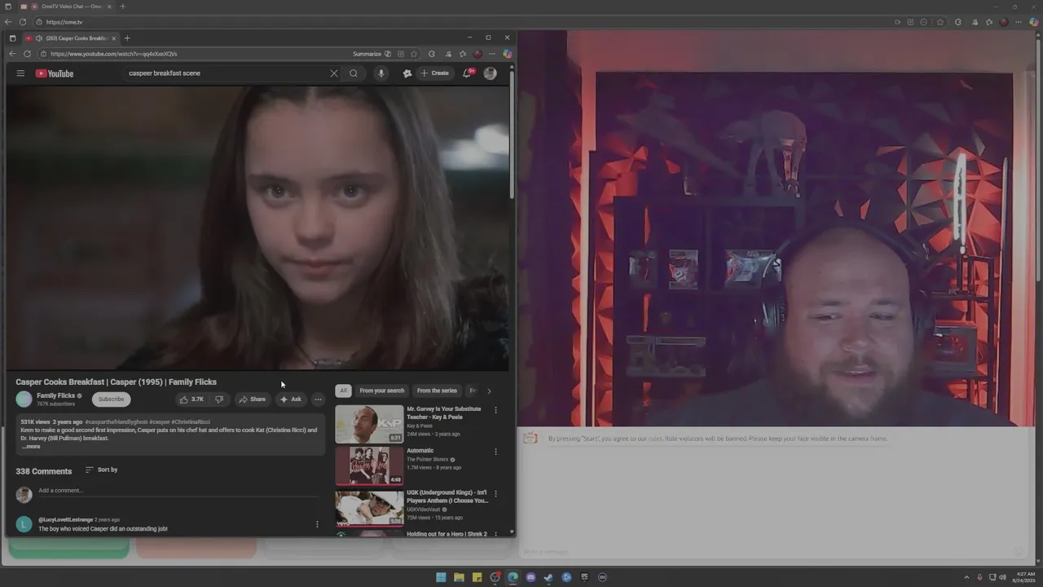Open more actions menu beside Ask

point(318,399)
